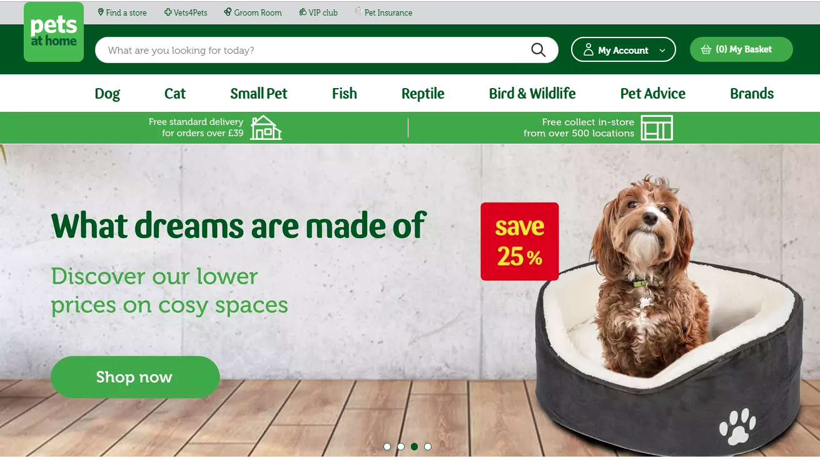The width and height of the screenshot is (820, 461).
Task: Select the fourth carousel dot
Action: click(x=428, y=447)
